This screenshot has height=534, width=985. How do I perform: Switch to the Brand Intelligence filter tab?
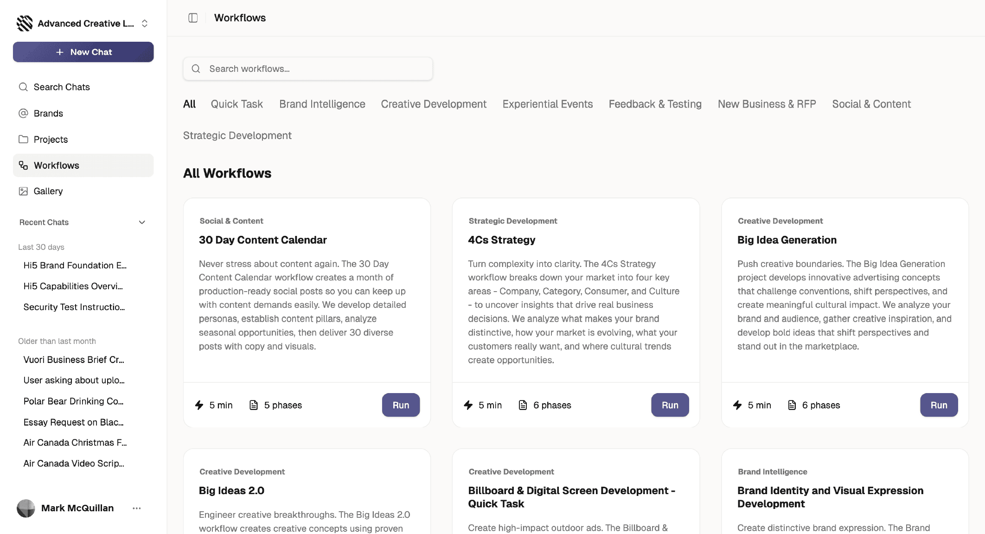(322, 104)
